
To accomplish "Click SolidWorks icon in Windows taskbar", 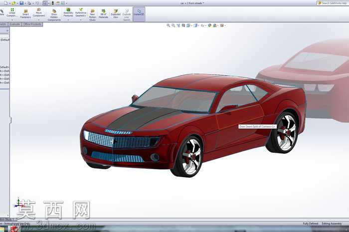I will pyautogui.click(x=14, y=229).
